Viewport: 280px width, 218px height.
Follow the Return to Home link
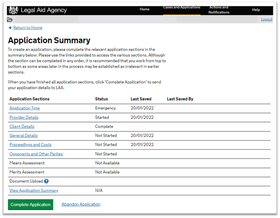pos(28,28)
